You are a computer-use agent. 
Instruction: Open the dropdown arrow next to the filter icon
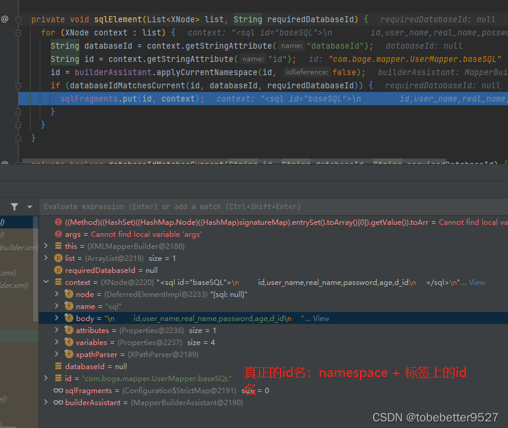[x=30, y=207]
